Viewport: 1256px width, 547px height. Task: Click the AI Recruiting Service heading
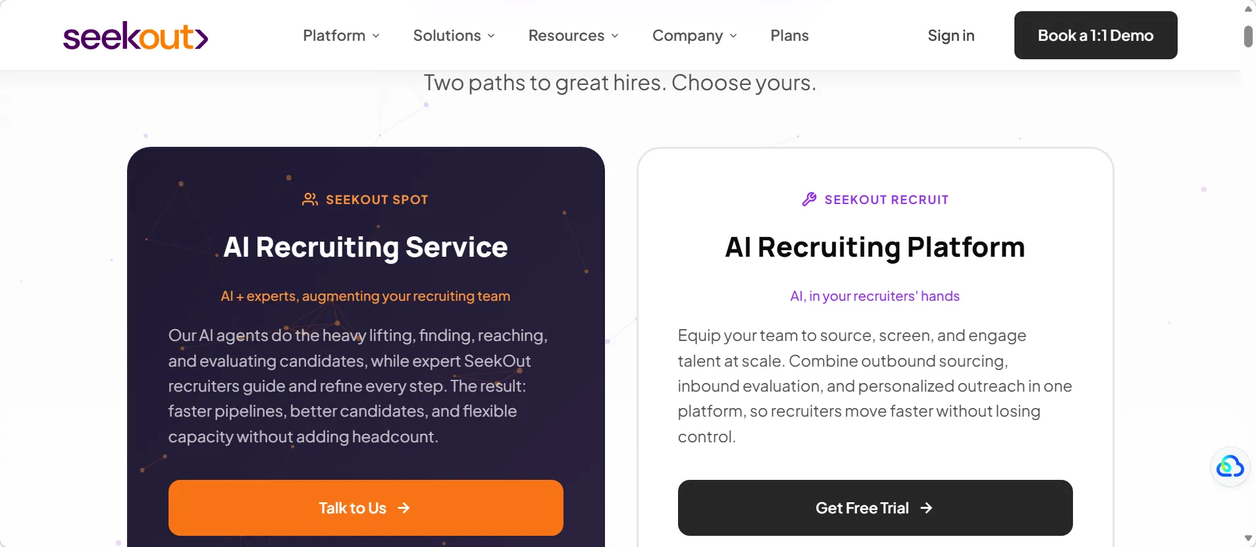(365, 247)
